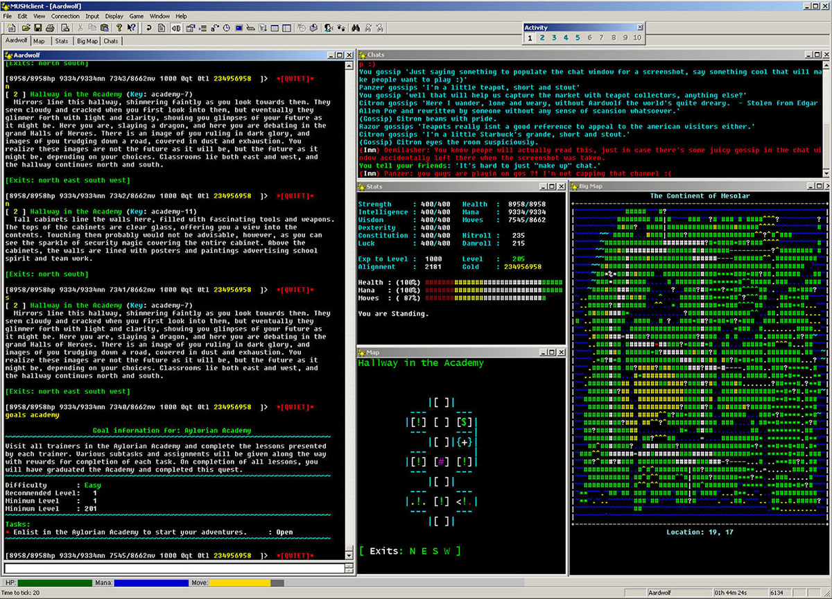Viewport: 832px width, 599px height.
Task: Click Activity world button 10
Action: [637, 37]
